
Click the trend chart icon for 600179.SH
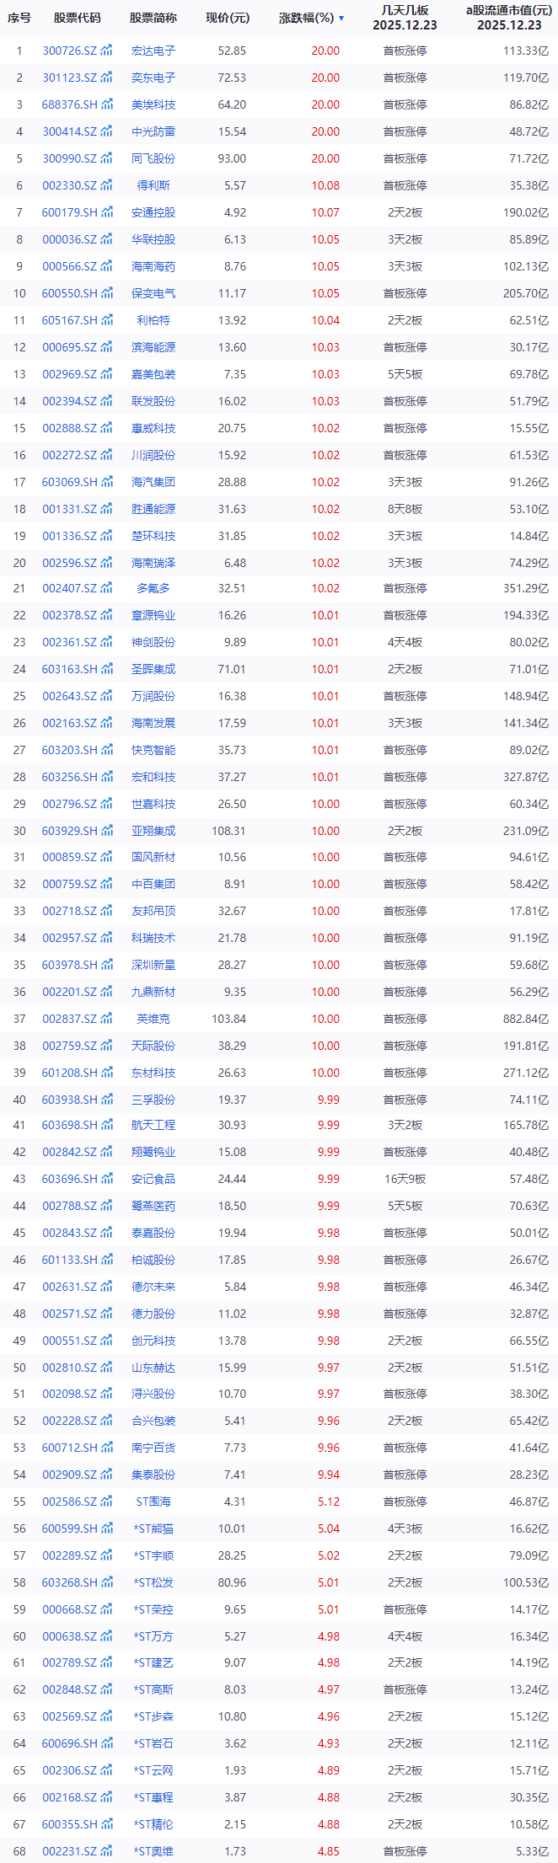pyautogui.click(x=106, y=212)
